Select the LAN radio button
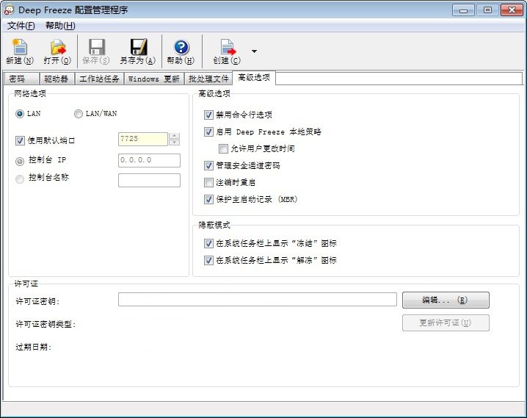Image resolution: width=527 pixels, height=418 pixels. [20, 114]
